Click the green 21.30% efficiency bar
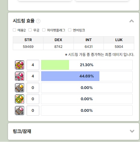 55,65
